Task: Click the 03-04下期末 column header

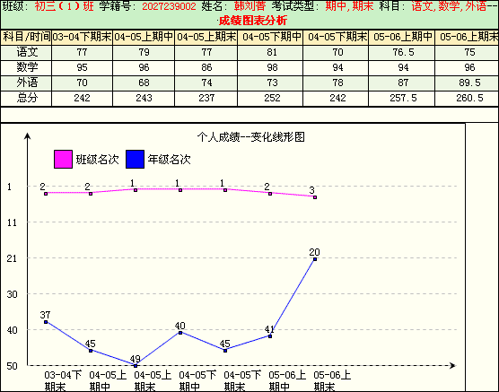Action: [x=82, y=37]
